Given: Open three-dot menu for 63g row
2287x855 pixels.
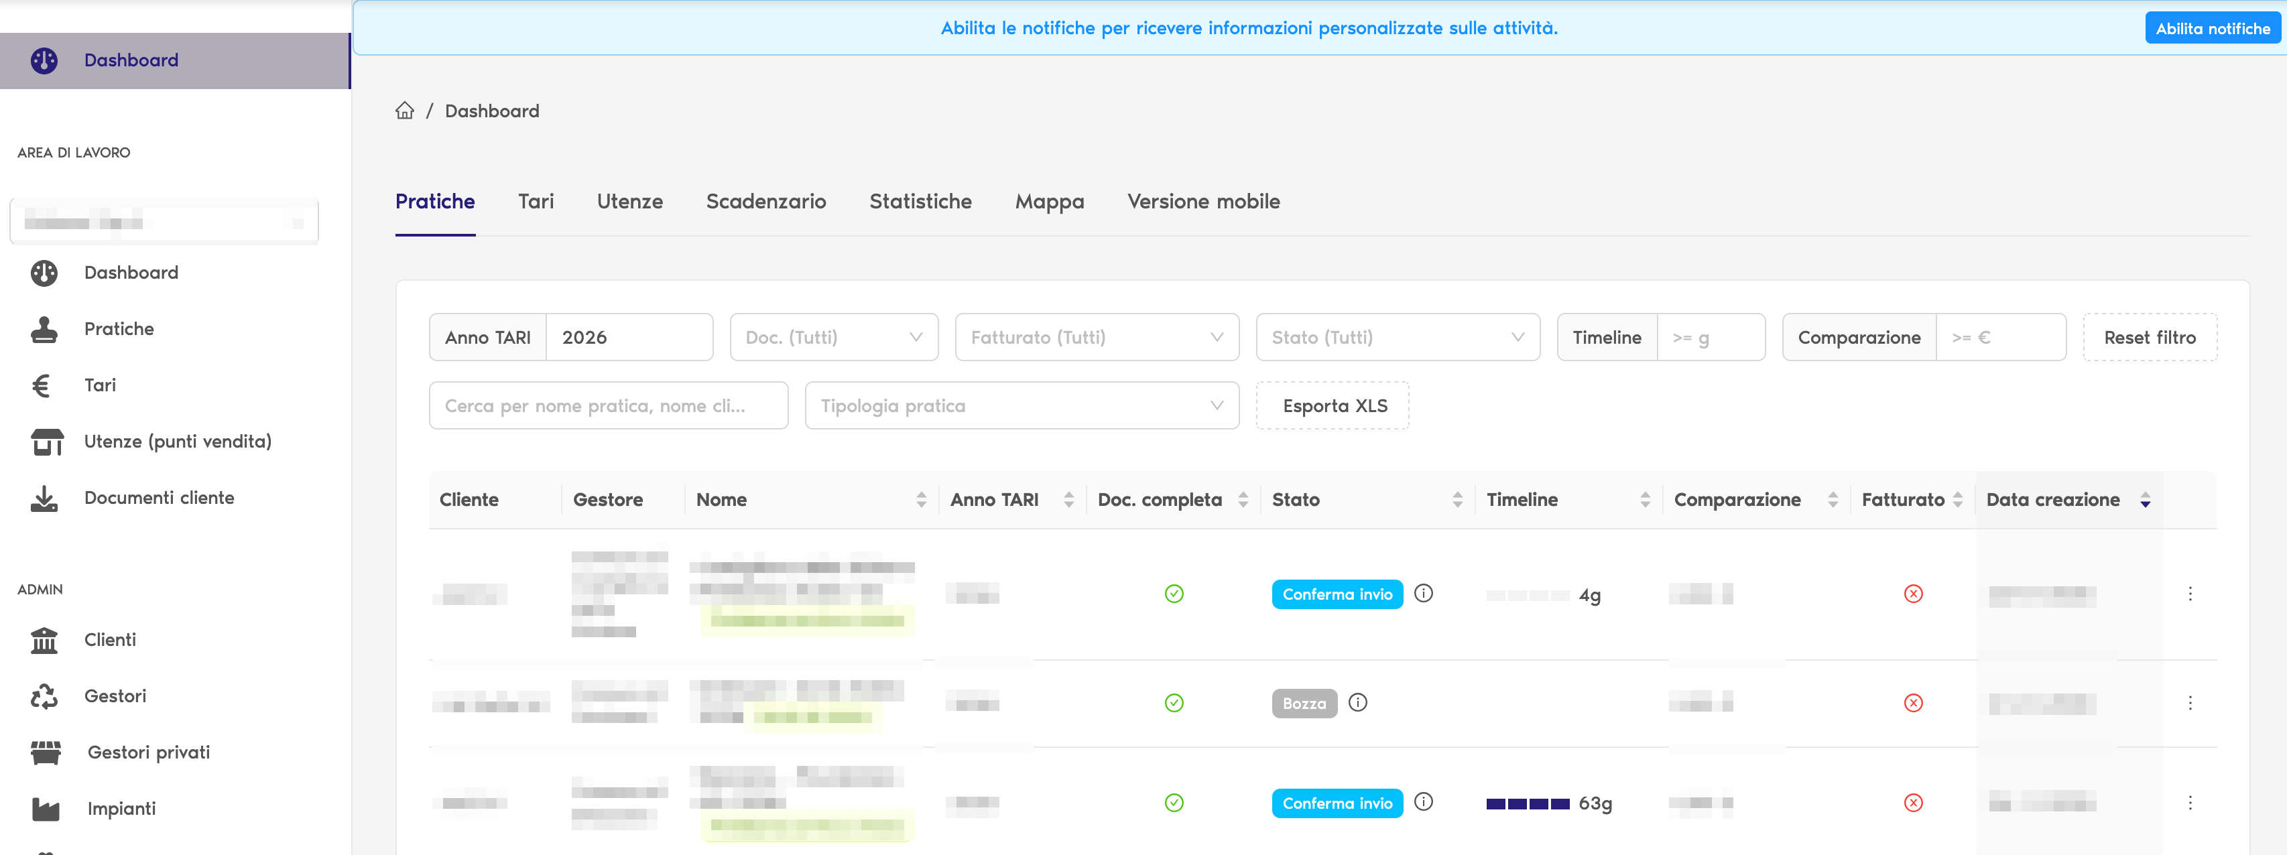Looking at the screenshot, I should click(2189, 803).
